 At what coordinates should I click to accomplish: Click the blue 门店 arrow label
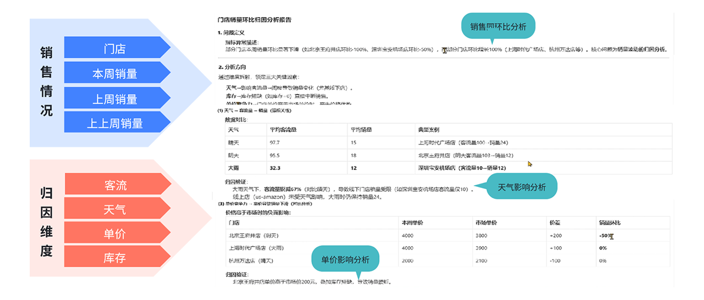point(115,48)
